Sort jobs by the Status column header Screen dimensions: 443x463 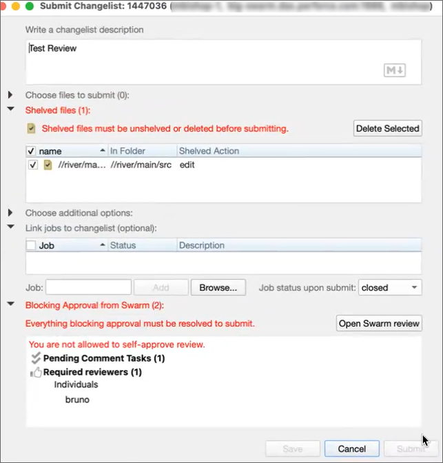tap(123, 245)
